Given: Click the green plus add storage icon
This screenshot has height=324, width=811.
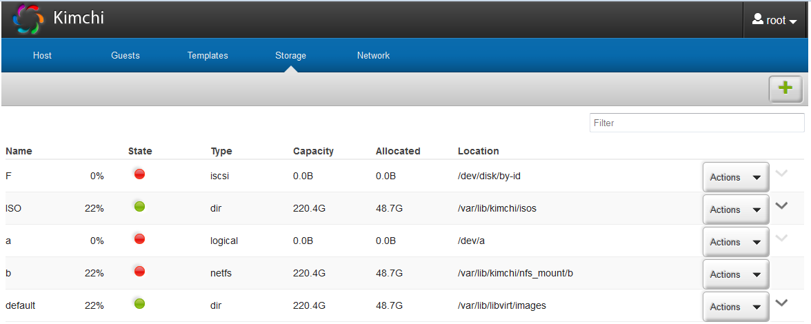Looking at the screenshot, I should (785, 88).
